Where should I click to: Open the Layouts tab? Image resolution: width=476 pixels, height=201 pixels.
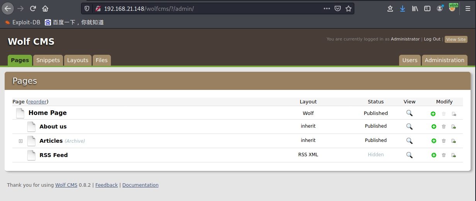[78, 60]
